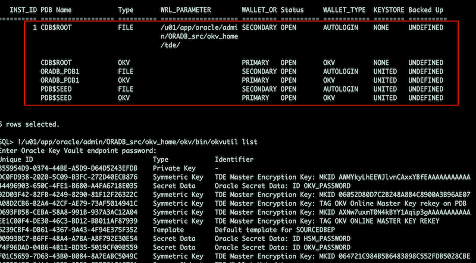Click the WRL_PARAMETER column header
The height and width of the screenshot is (263, 476).
pyautogui.click(x=186, y=10)
